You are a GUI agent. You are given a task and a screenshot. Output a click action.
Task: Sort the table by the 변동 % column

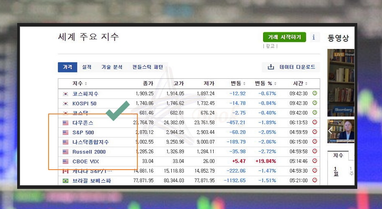[x=275, y=83]
